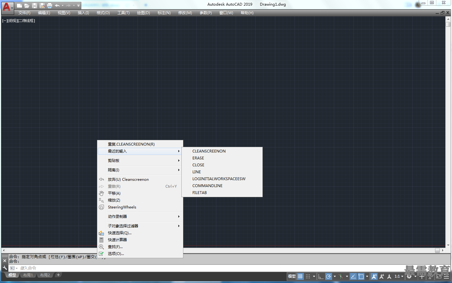The height and width of the screenshot is (283, 452).
Task: Close the command line with X icon
Action: (5, 261)
